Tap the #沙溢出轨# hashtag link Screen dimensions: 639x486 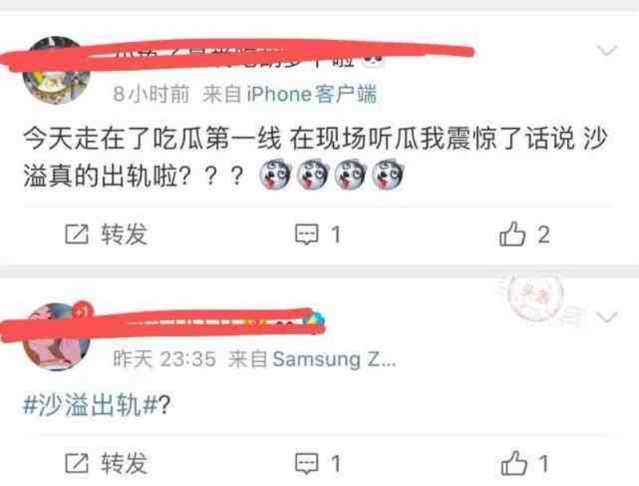(x=90, y=404)
